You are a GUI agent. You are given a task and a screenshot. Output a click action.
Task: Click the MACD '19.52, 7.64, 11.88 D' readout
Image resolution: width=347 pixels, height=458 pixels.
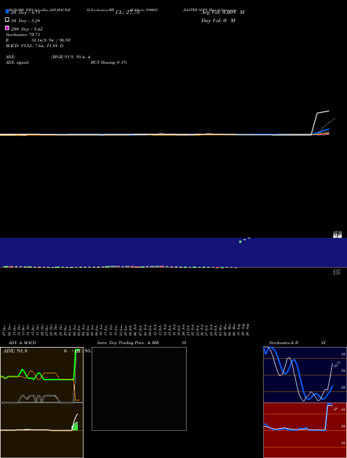[42, 46]
